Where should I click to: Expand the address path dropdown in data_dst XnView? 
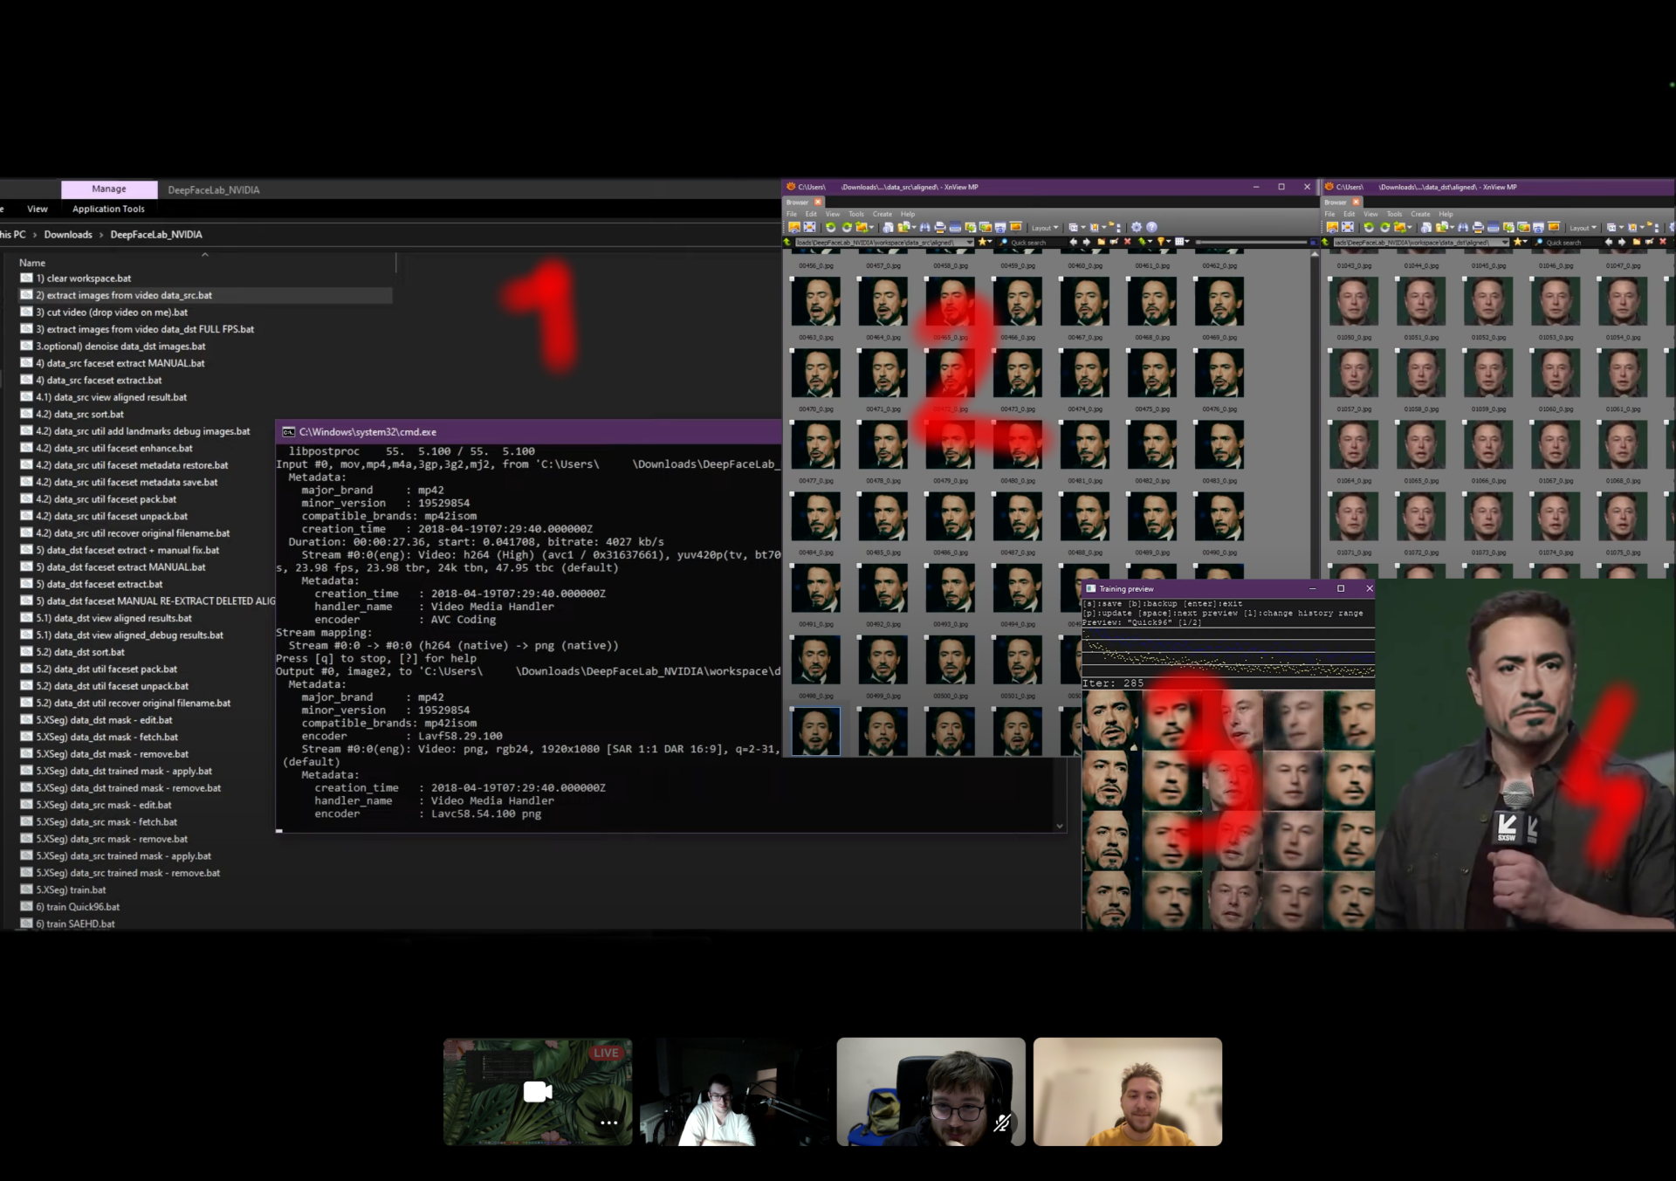1505,242
